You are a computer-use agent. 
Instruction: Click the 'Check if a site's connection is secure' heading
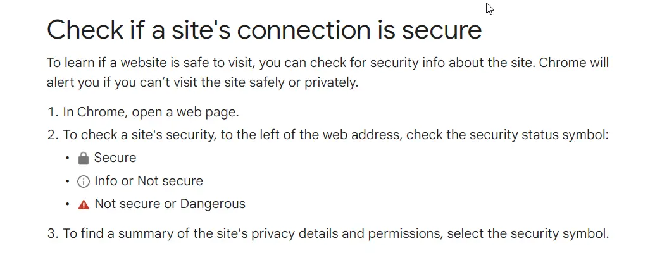click(265, 30)
